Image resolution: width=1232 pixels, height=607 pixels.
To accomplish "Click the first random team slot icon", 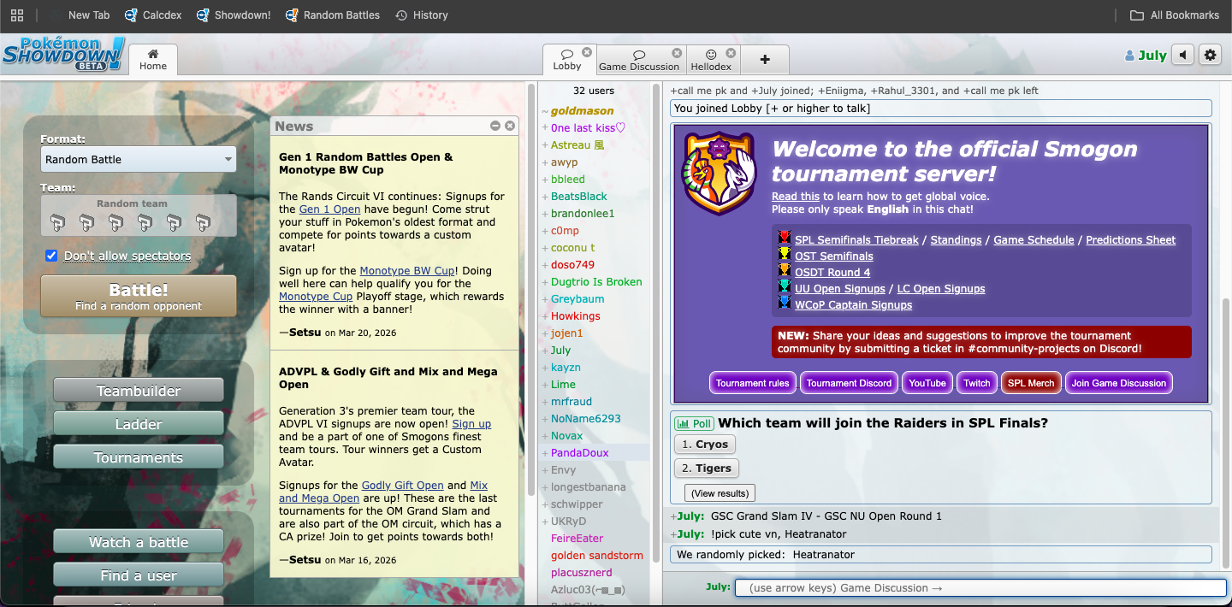I will pos(57,223).
